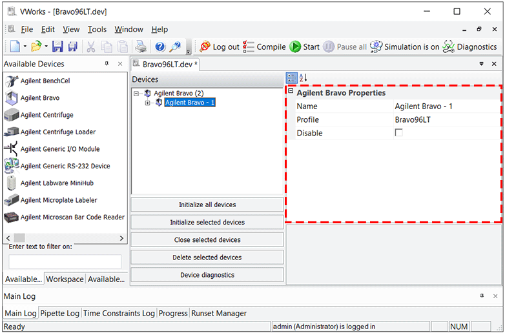505x333 pixels.
Task: Select Agilent Generic I/O Module device
Action: tap(60, 149)
